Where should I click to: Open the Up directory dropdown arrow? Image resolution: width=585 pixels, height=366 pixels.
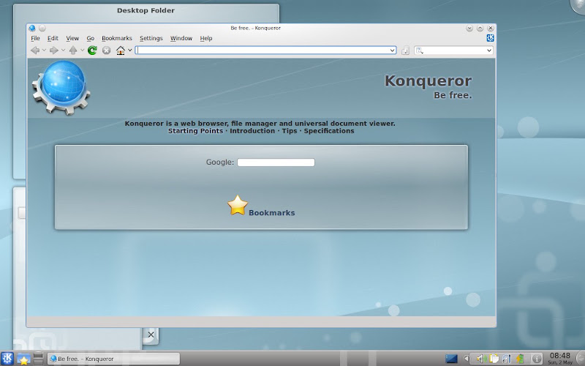tap(82, 50)
